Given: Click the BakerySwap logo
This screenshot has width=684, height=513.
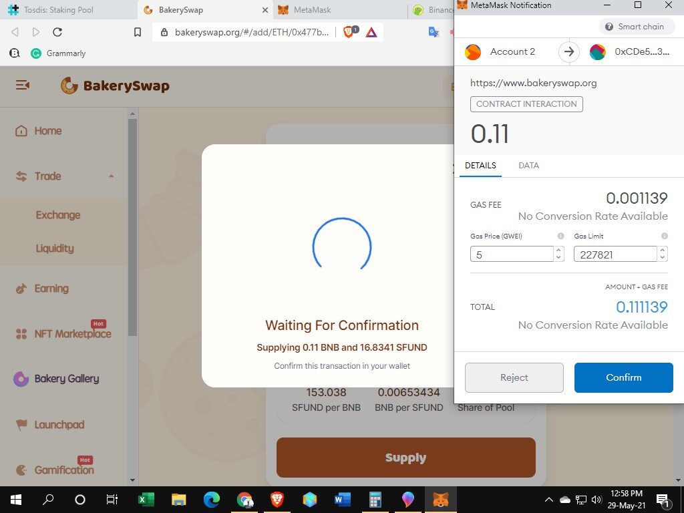Looking at the screenshot, I should coord(115,85).
